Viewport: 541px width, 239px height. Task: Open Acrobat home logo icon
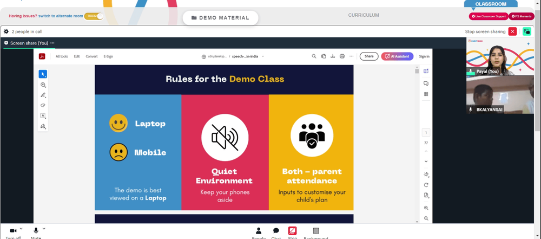click(42, 56)
